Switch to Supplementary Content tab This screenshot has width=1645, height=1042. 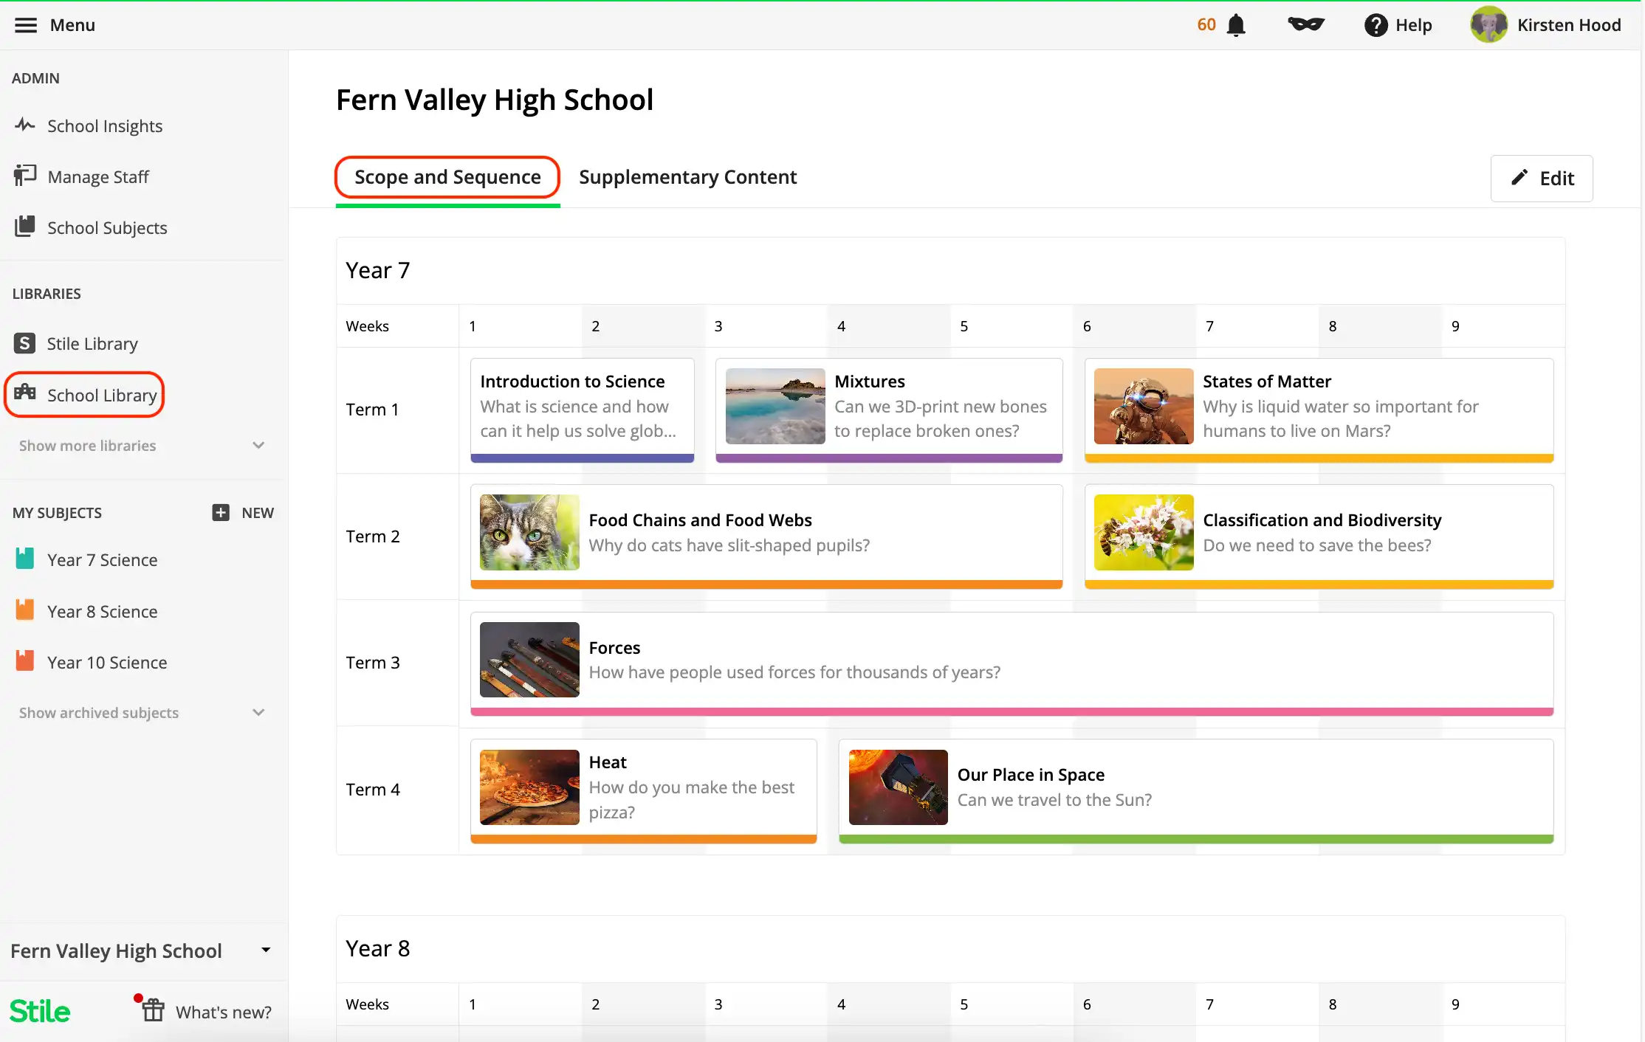click(x=687, y=177)
